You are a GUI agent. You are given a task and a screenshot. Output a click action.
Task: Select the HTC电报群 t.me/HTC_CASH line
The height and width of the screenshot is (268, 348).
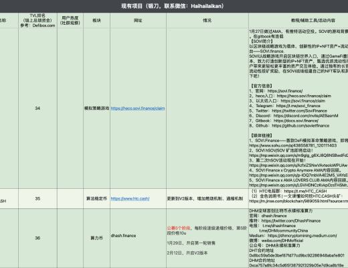click(x=289, y=191)
